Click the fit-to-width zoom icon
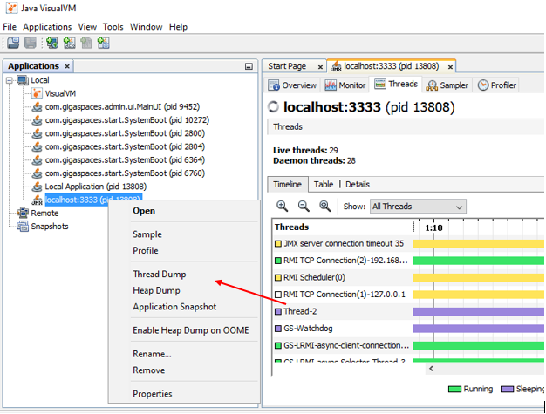Screen dimensions: 546x414 324,207
